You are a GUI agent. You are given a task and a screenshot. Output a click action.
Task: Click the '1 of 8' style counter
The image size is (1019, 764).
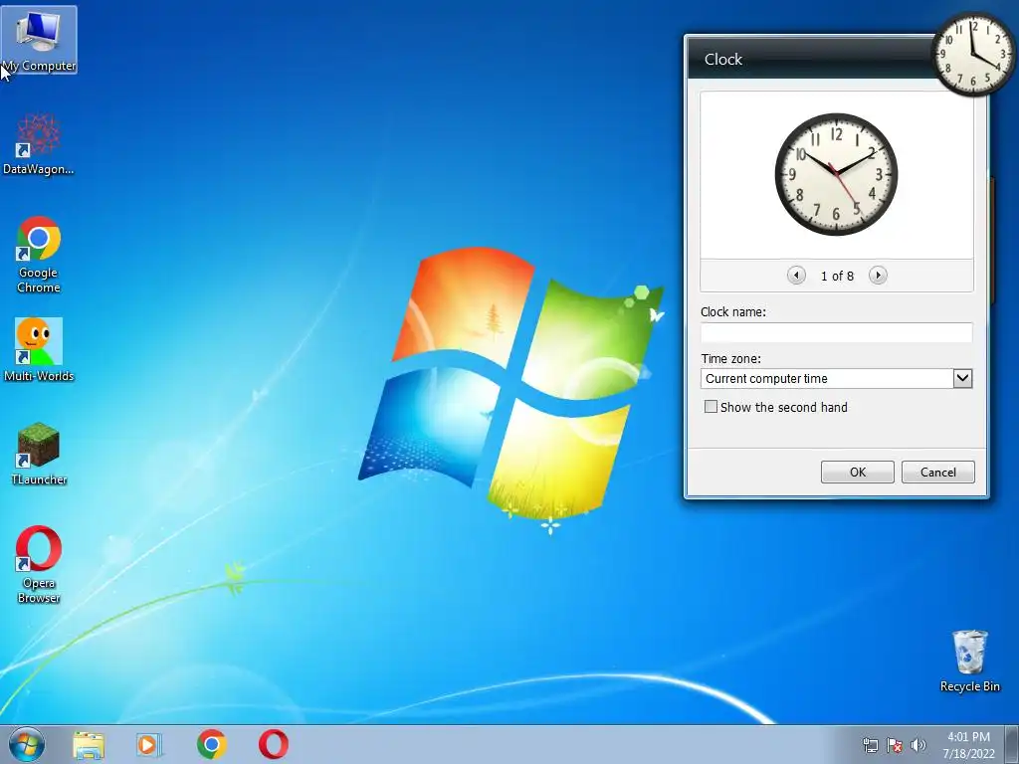tap(837, 277)
